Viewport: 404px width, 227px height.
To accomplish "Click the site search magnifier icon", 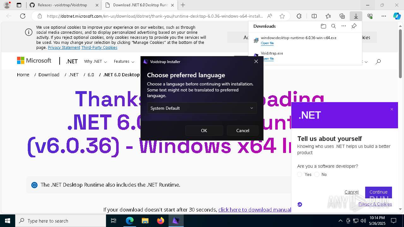I will pos(378,61).
